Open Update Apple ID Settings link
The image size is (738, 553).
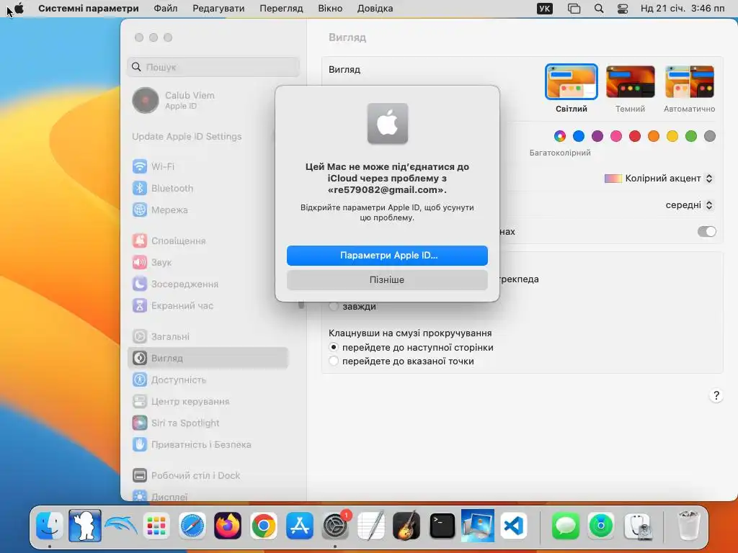tap(187, 136)
